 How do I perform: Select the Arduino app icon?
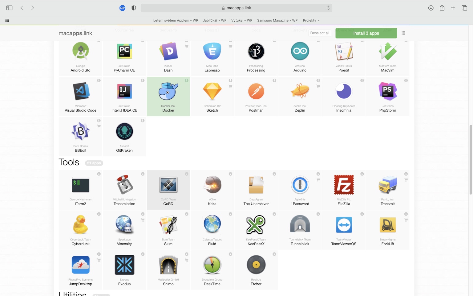click(x=300, y=51)
